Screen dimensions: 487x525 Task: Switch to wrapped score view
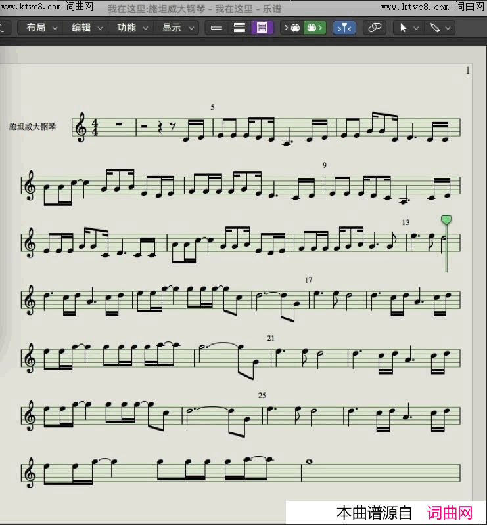239,28
